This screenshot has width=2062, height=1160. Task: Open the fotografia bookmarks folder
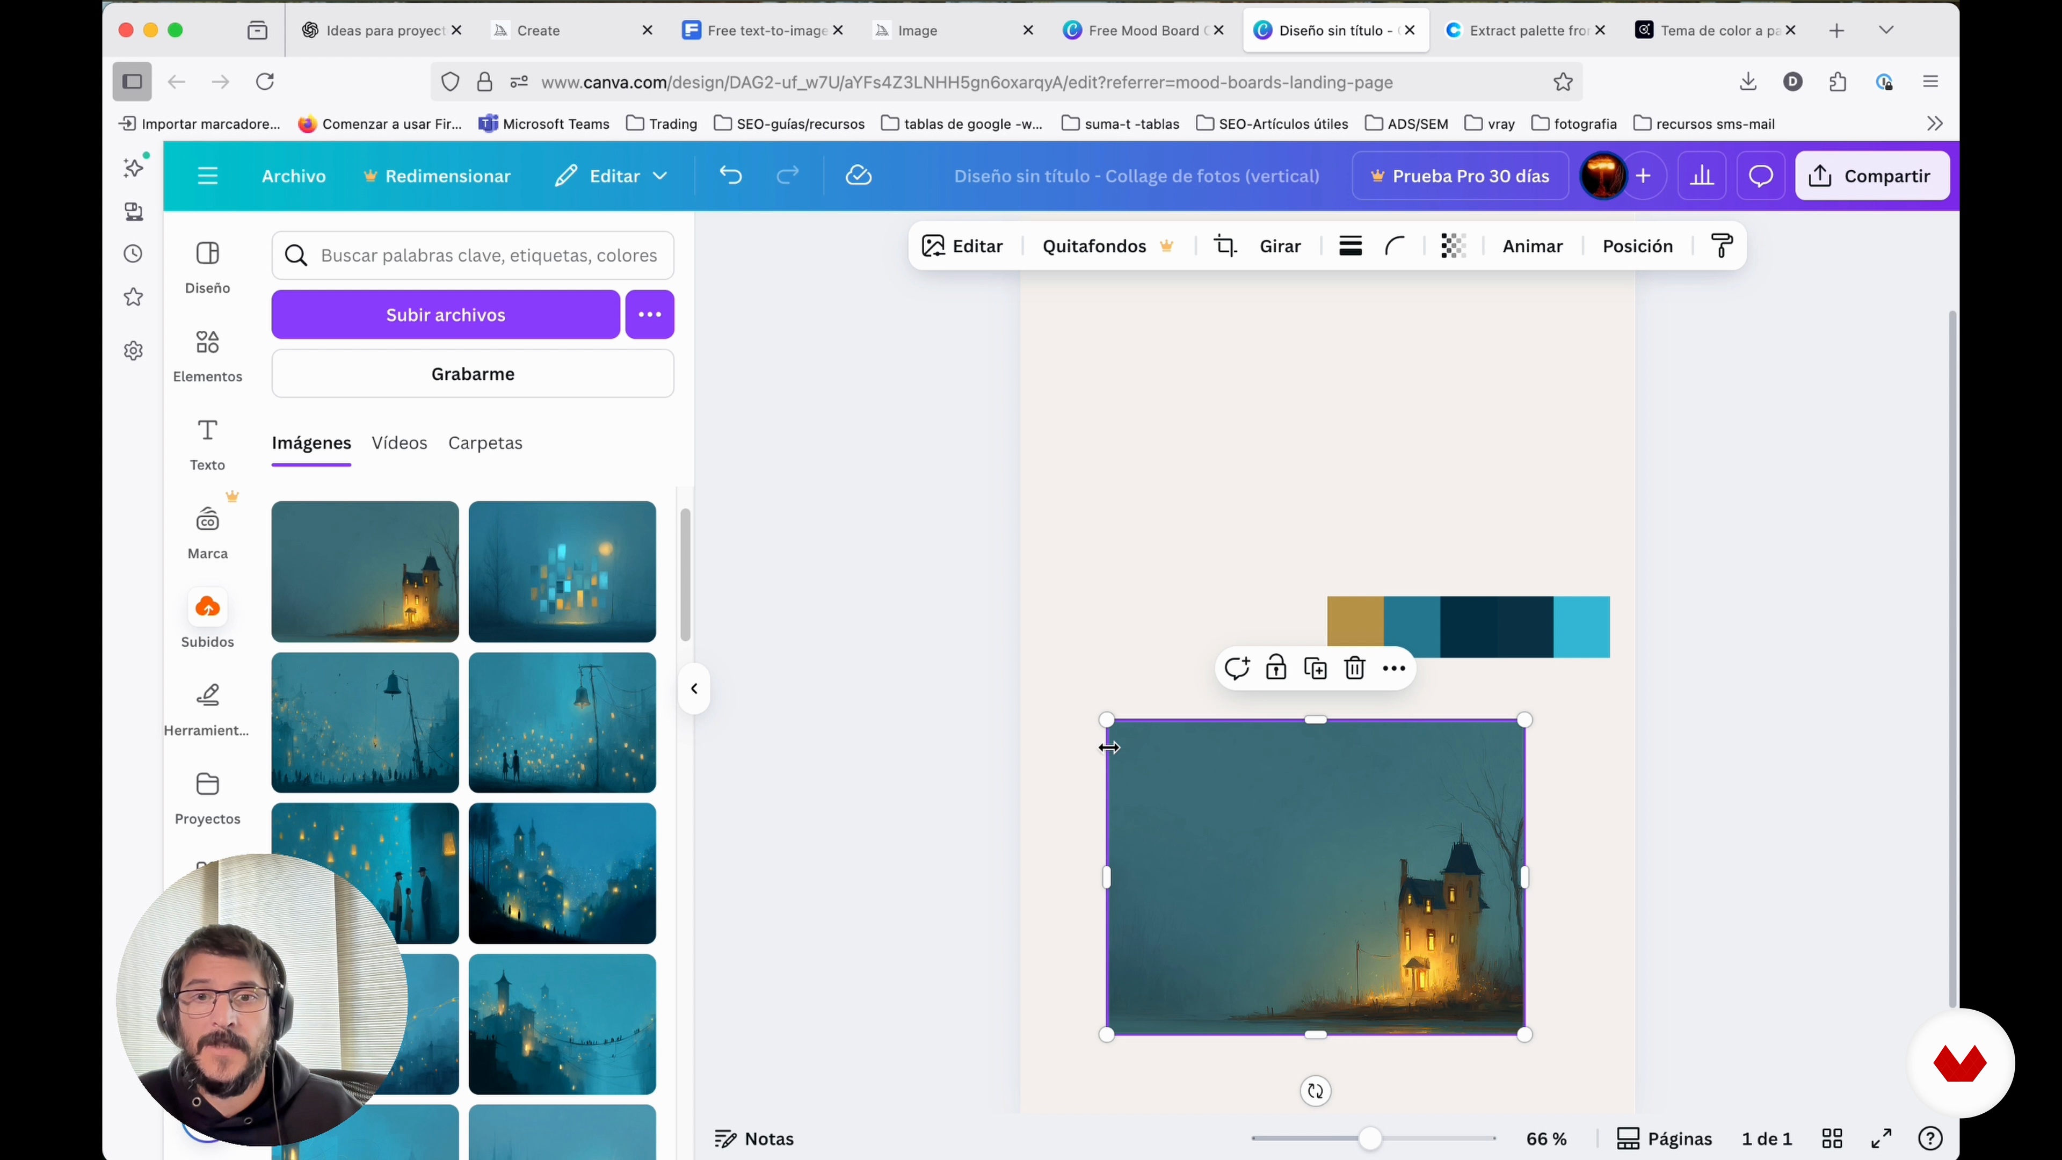point(1574,124)
